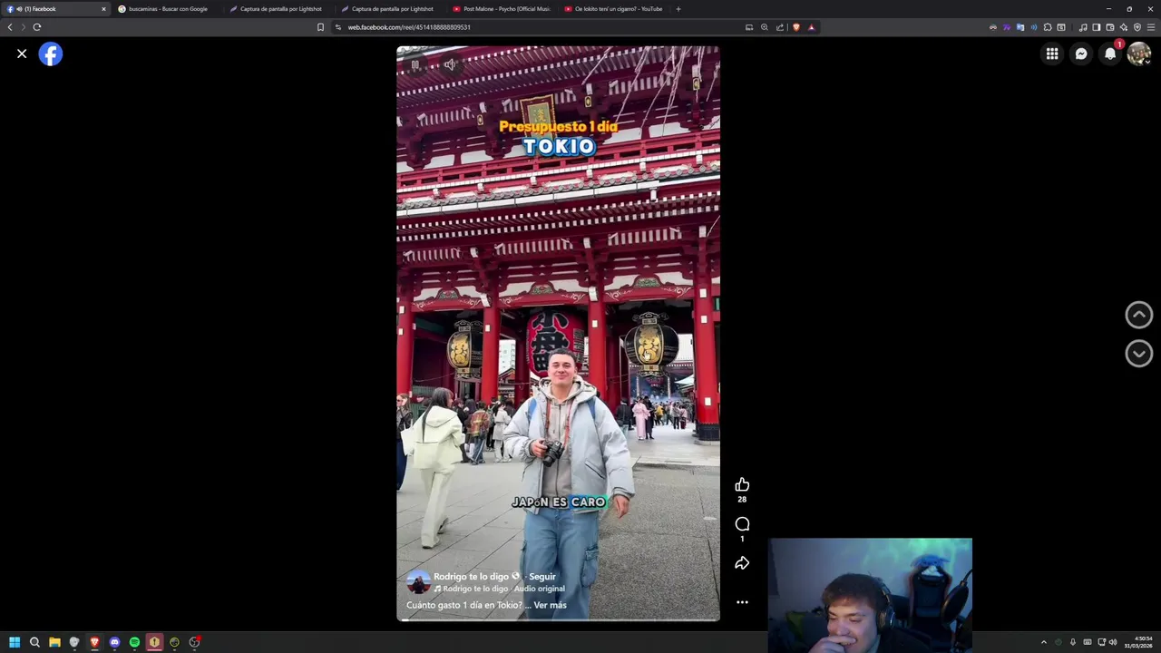Open Discord from the taskbar
This screenshot has height=653, width=1161.
[114, 642]
